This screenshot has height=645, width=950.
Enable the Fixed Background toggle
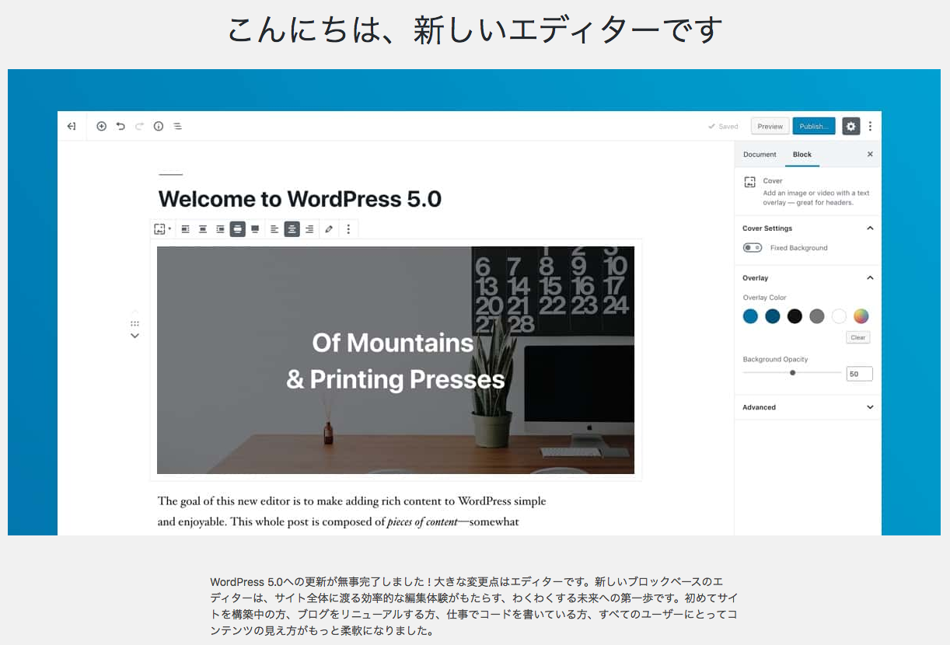pyautogui.click(x=752, y=247)
